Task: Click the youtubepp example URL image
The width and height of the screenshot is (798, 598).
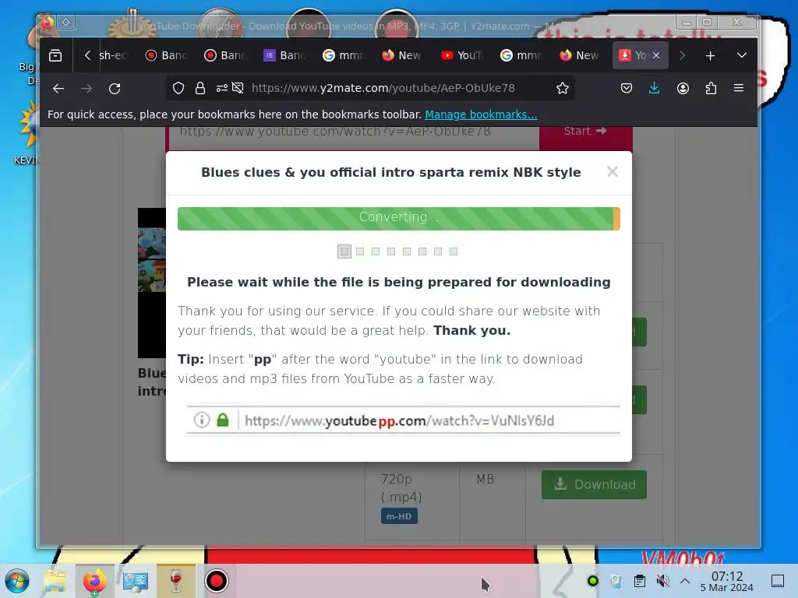Action: point(403,420)
